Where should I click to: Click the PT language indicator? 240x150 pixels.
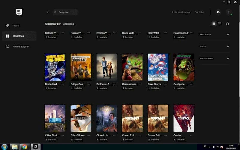pyautogui.click(x=205, y=146)
